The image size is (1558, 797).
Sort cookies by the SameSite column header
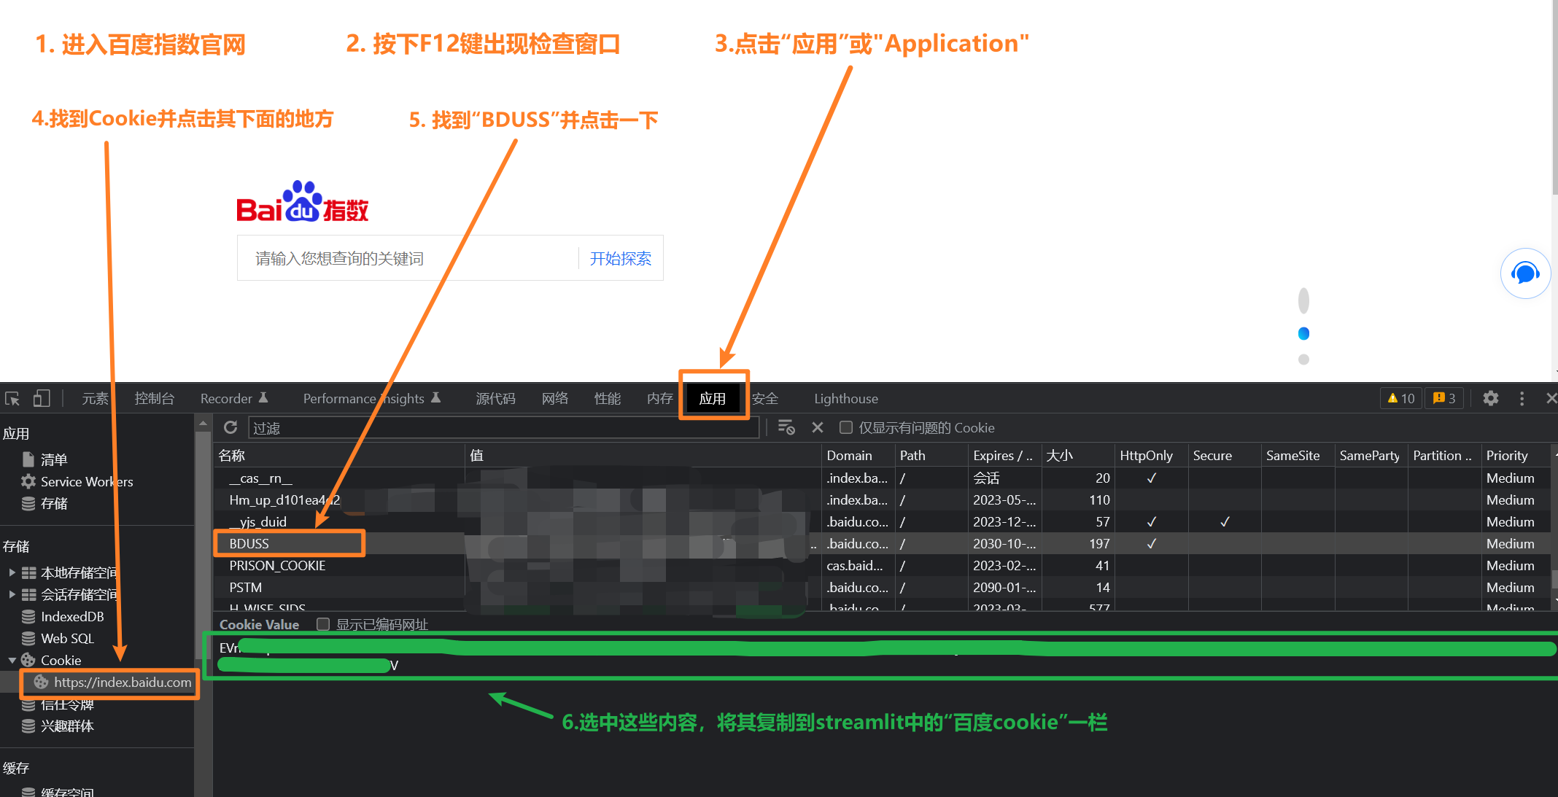click(x=1298, y=455)
